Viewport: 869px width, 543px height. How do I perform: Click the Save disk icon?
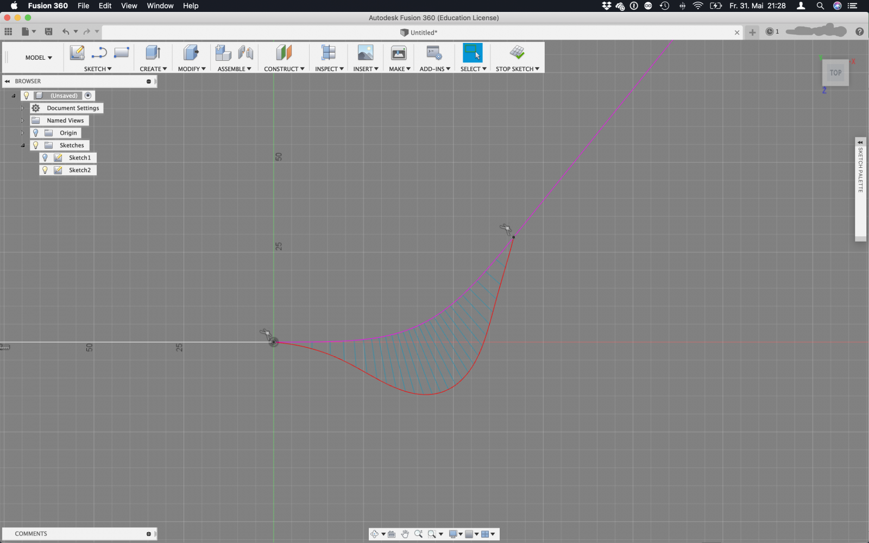point(48,32)
